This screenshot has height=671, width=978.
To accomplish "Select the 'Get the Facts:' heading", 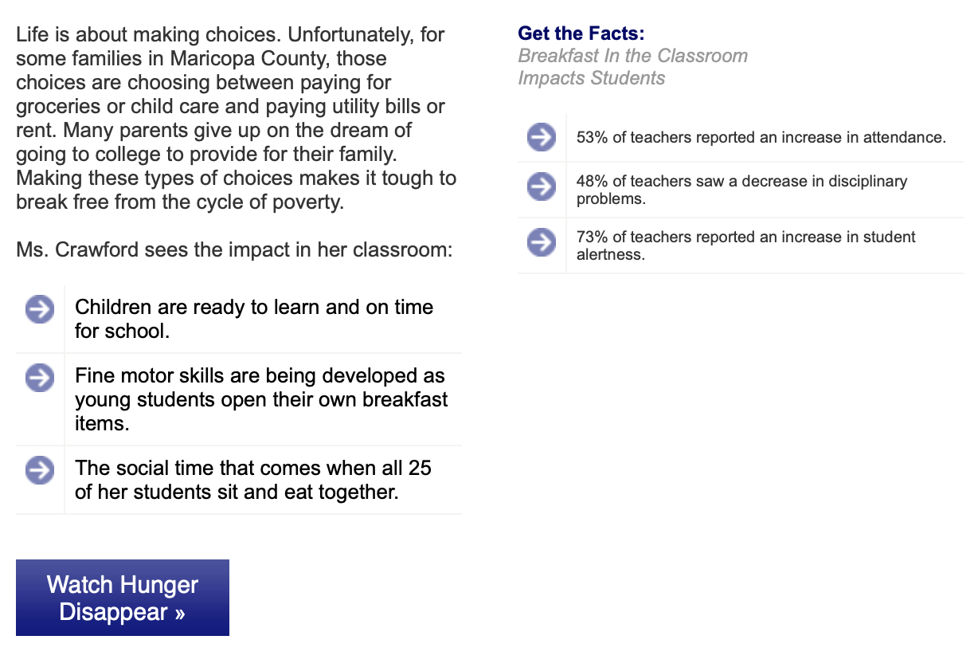I will coord(581,33).
